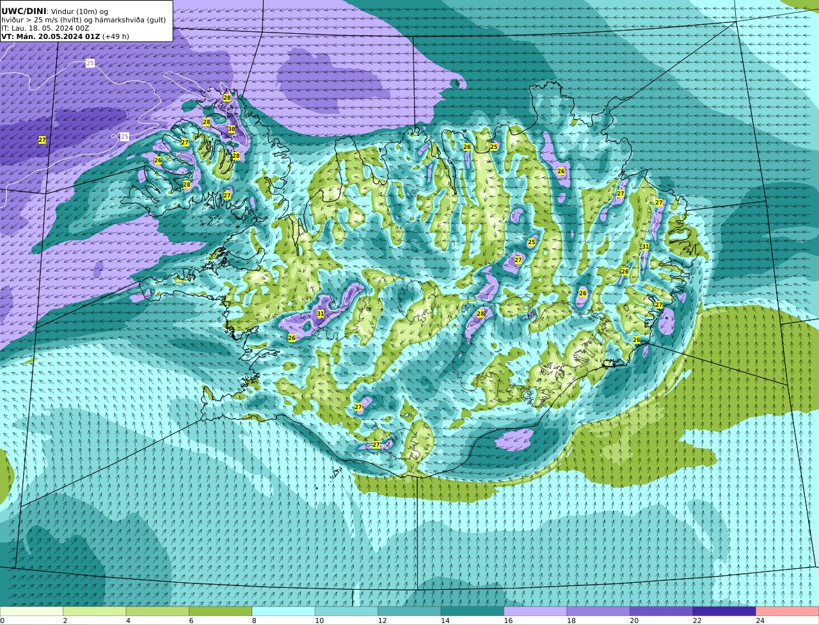Select the 10–12 m/s light teal legend swatch
This screenshot has height=625, width=819.
click(346, 612)
